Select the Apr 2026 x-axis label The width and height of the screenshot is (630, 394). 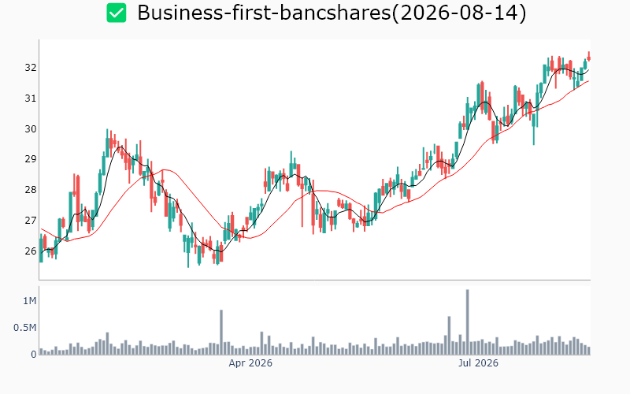coord(250,363)
